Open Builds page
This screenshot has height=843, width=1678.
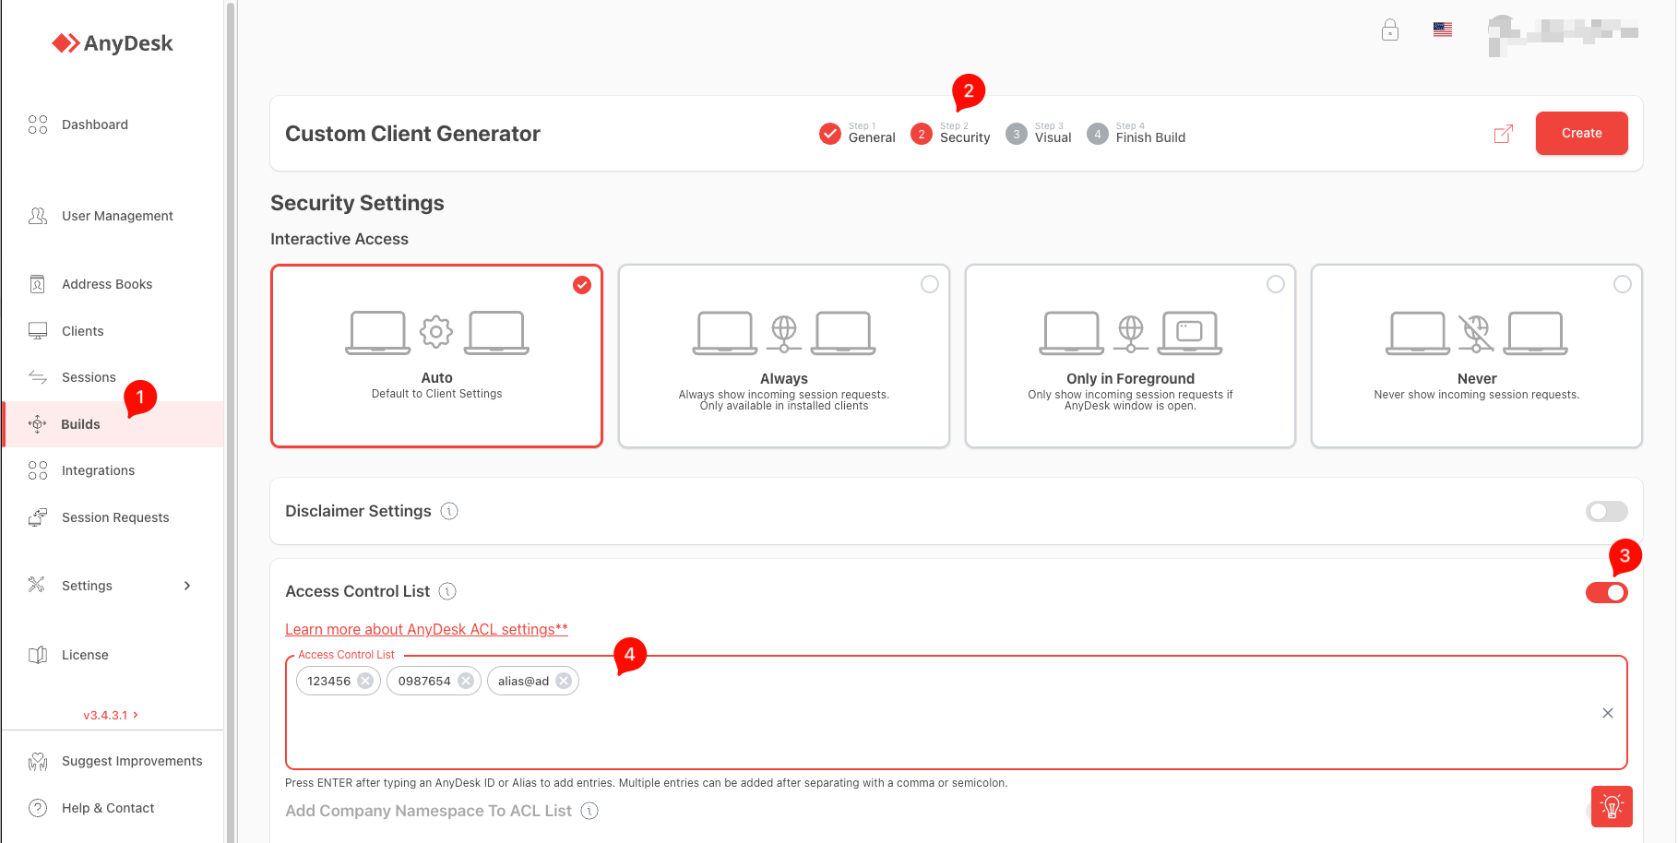113,424
